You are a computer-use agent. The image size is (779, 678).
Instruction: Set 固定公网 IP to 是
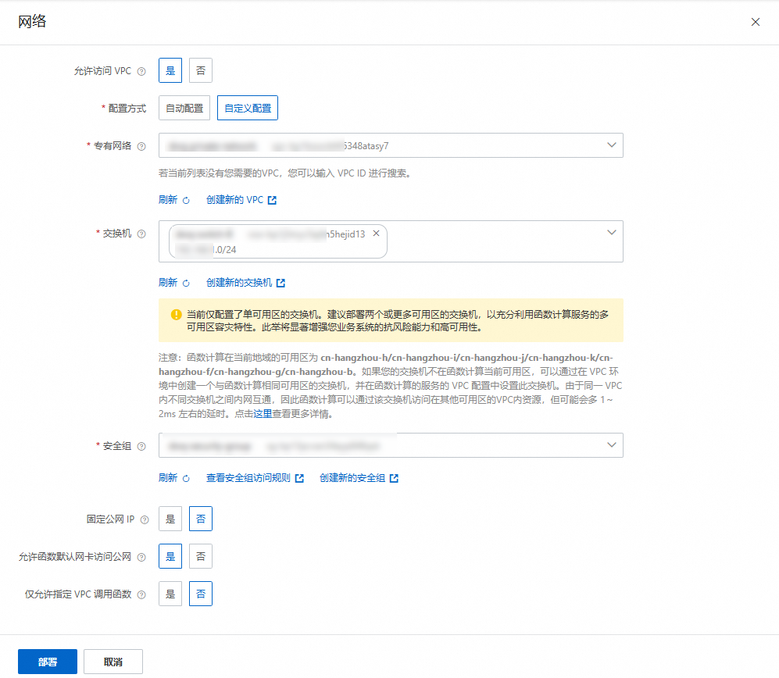click(170, 519)
